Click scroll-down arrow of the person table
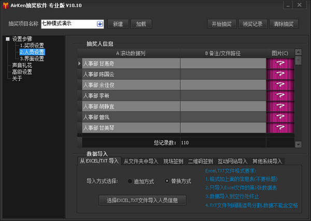Screen dimensions: 311x221 pos(299,144)
